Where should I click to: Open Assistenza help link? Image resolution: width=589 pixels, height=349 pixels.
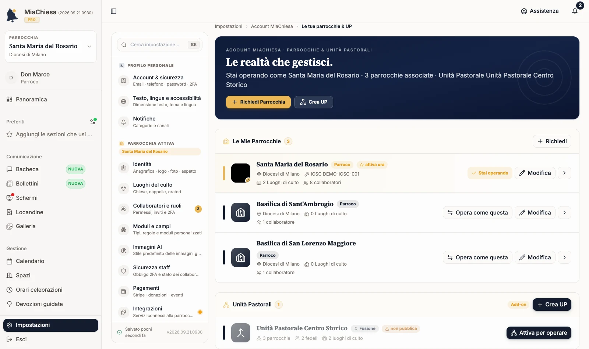click(540, 11)
